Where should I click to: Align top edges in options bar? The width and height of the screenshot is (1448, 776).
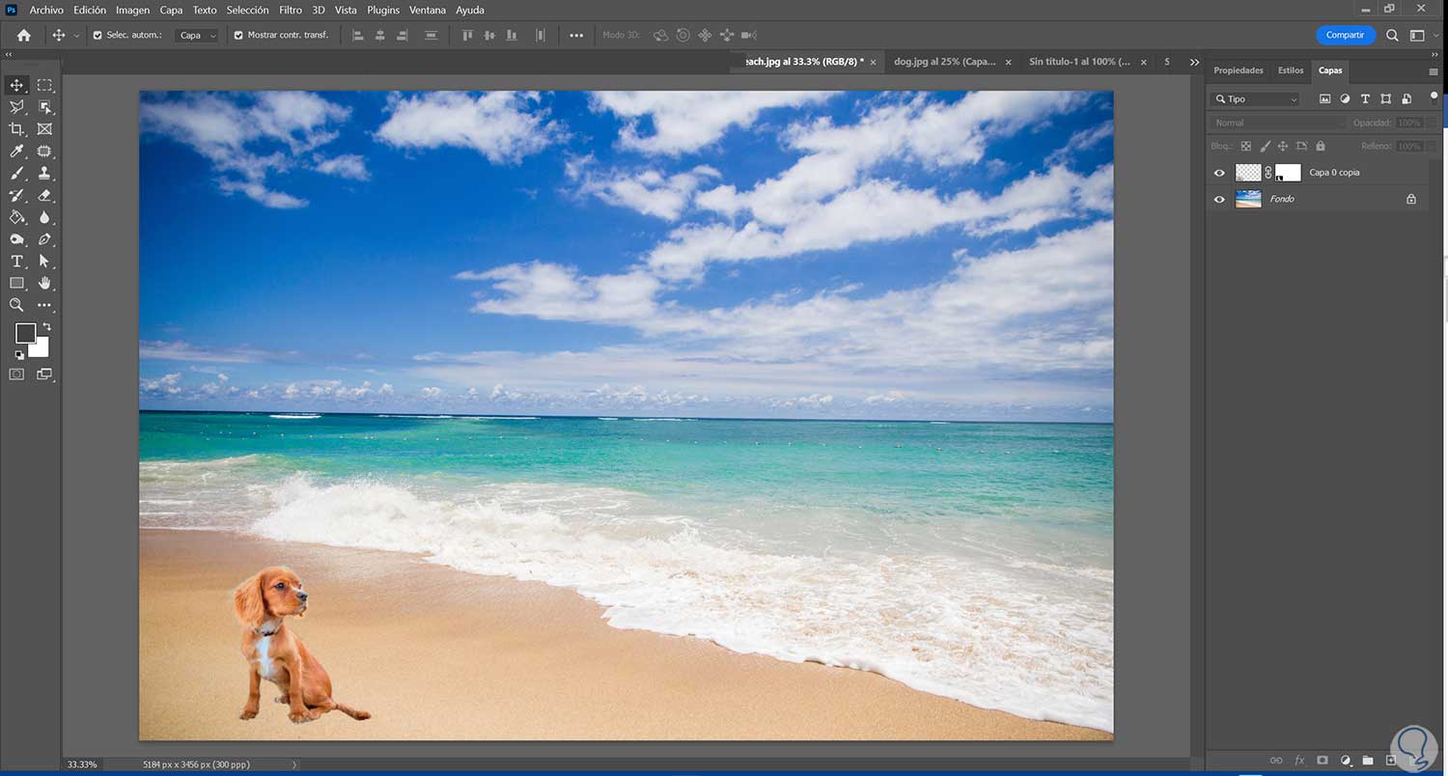(467, 35)
